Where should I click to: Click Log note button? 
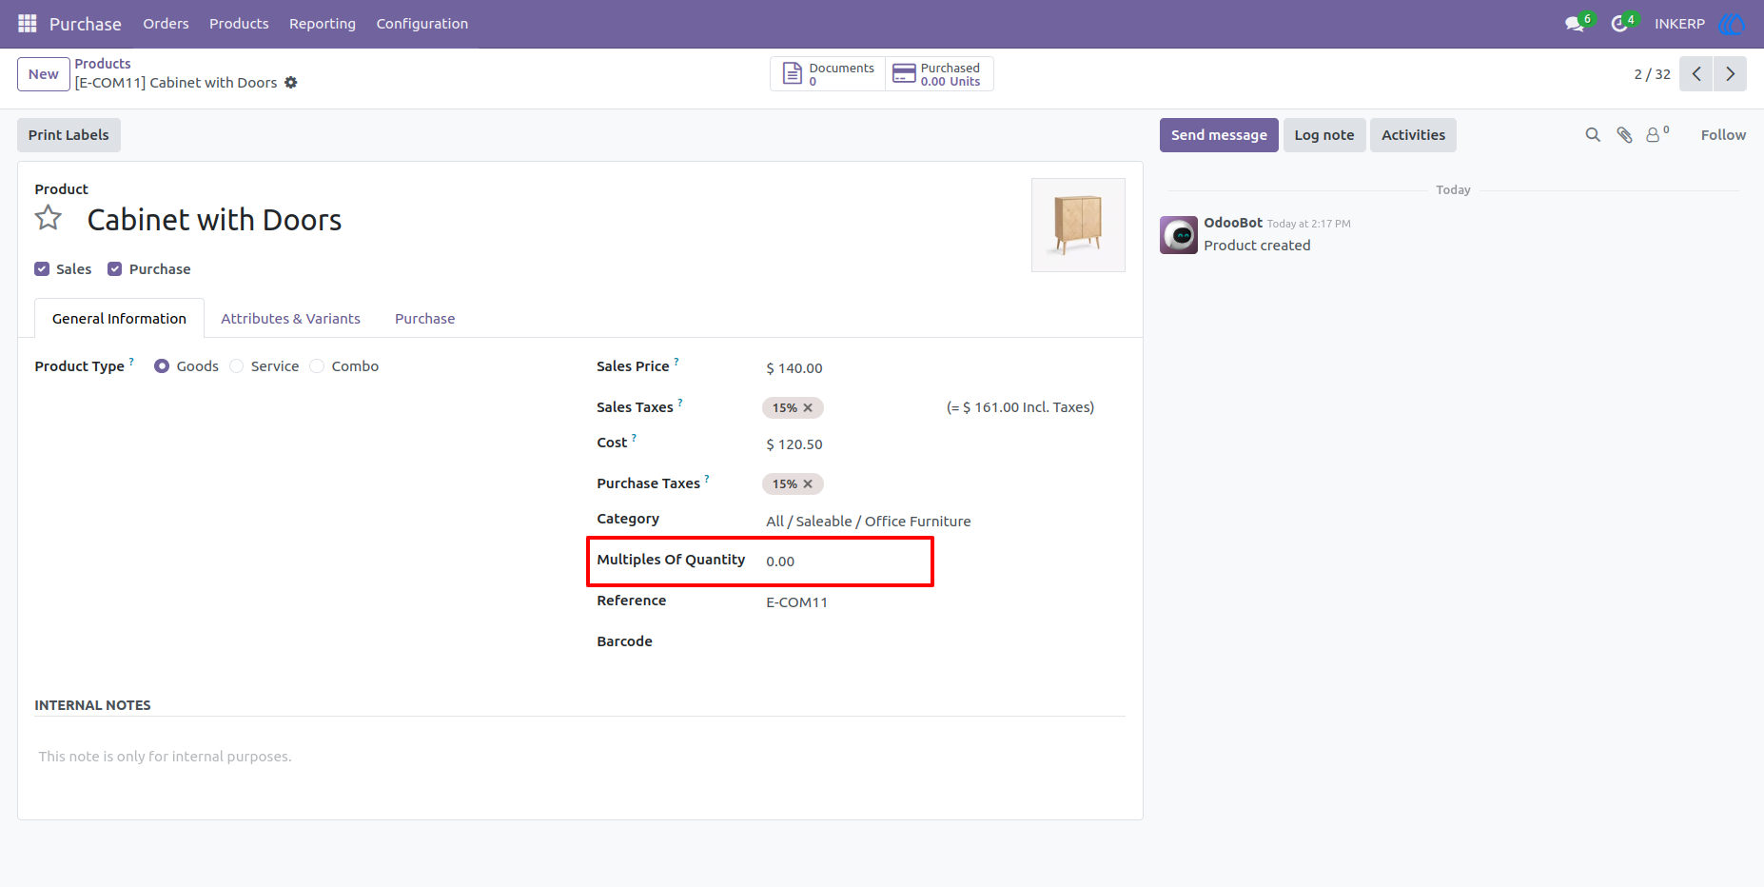tap(1324, 135)
